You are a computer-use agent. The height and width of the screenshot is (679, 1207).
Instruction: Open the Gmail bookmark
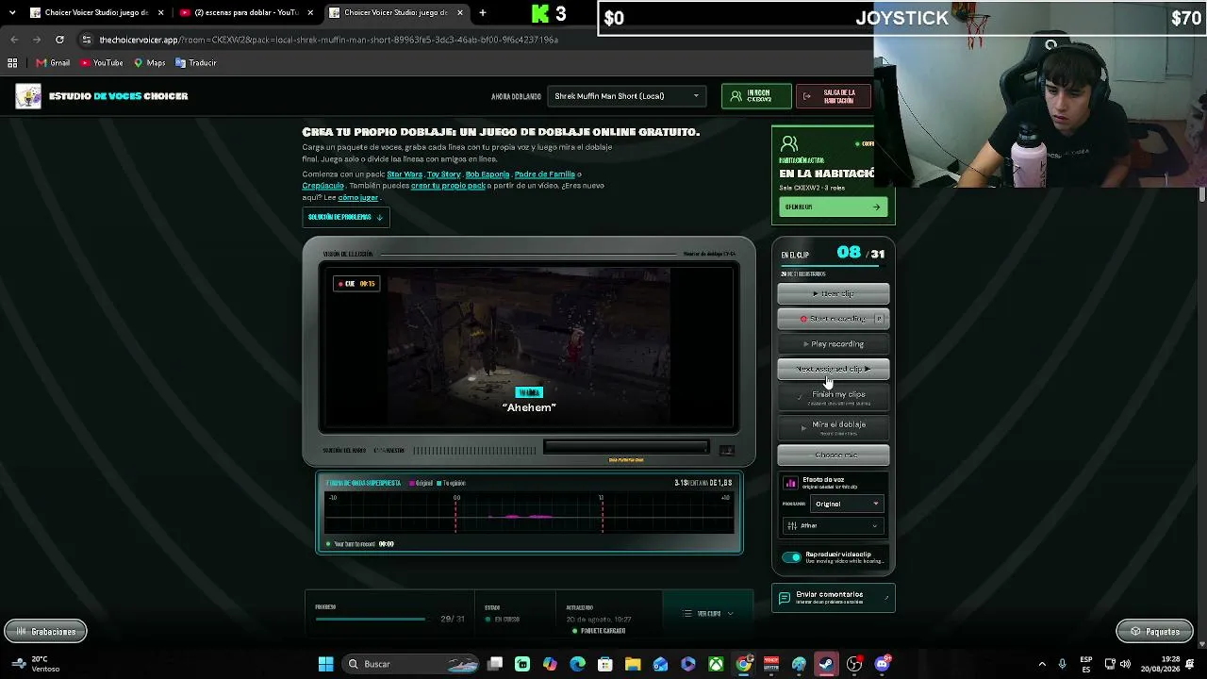pyautogui.click(x=53, y=63)
